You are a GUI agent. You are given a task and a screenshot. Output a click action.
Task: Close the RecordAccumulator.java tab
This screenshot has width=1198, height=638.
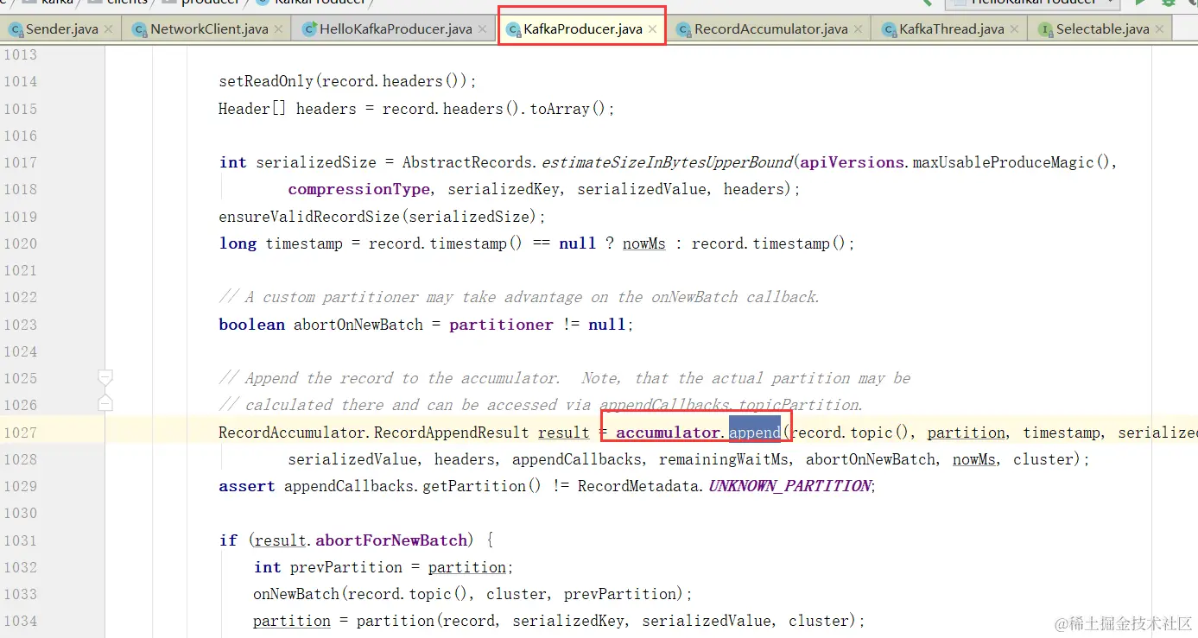tap(858, 29)
